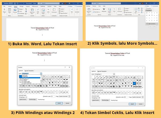Switch to Home tab in step 1 window
This screenshot has width=161, height=118.
10,6
